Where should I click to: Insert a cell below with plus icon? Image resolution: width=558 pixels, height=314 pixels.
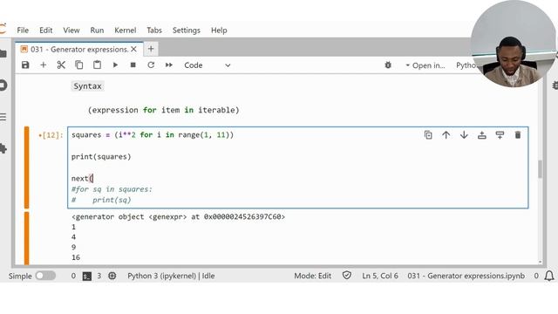tap(43, 65)
